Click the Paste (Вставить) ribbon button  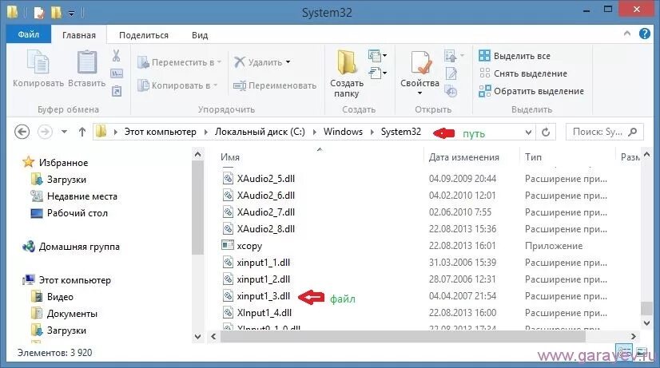click(x=87, y=69)
